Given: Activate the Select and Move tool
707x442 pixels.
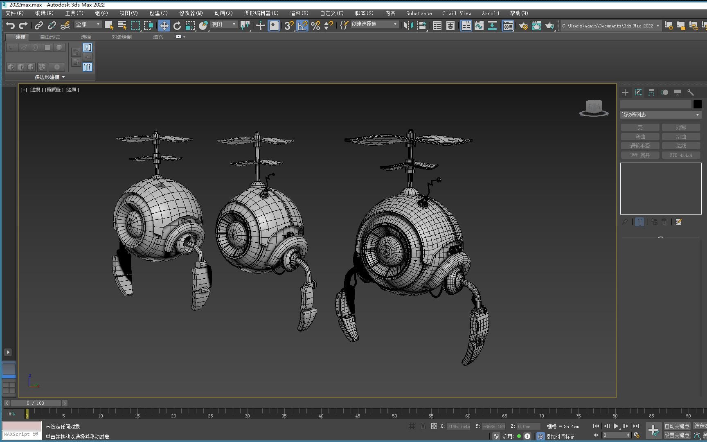Looking at the screenshot, I should [164, 26].
